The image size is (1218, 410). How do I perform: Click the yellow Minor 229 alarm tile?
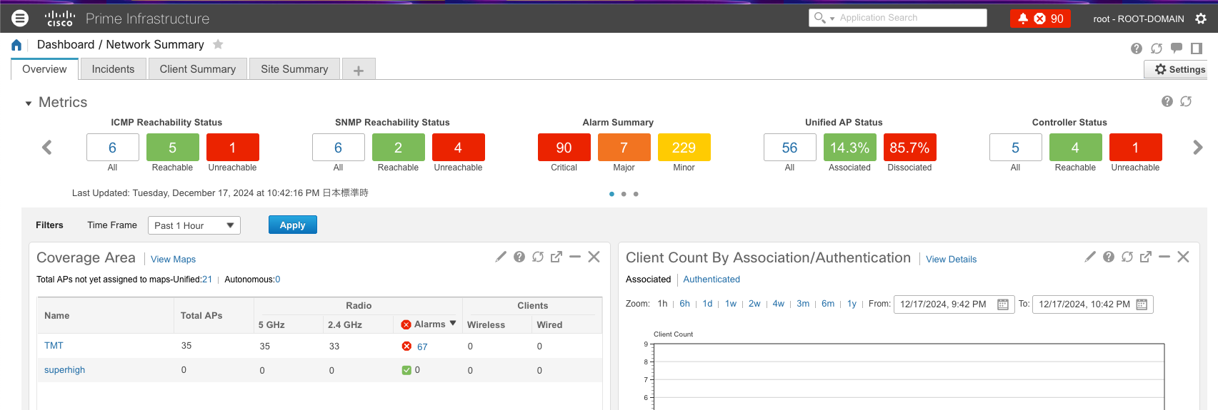pyautogui.click(x=684, y=148)
